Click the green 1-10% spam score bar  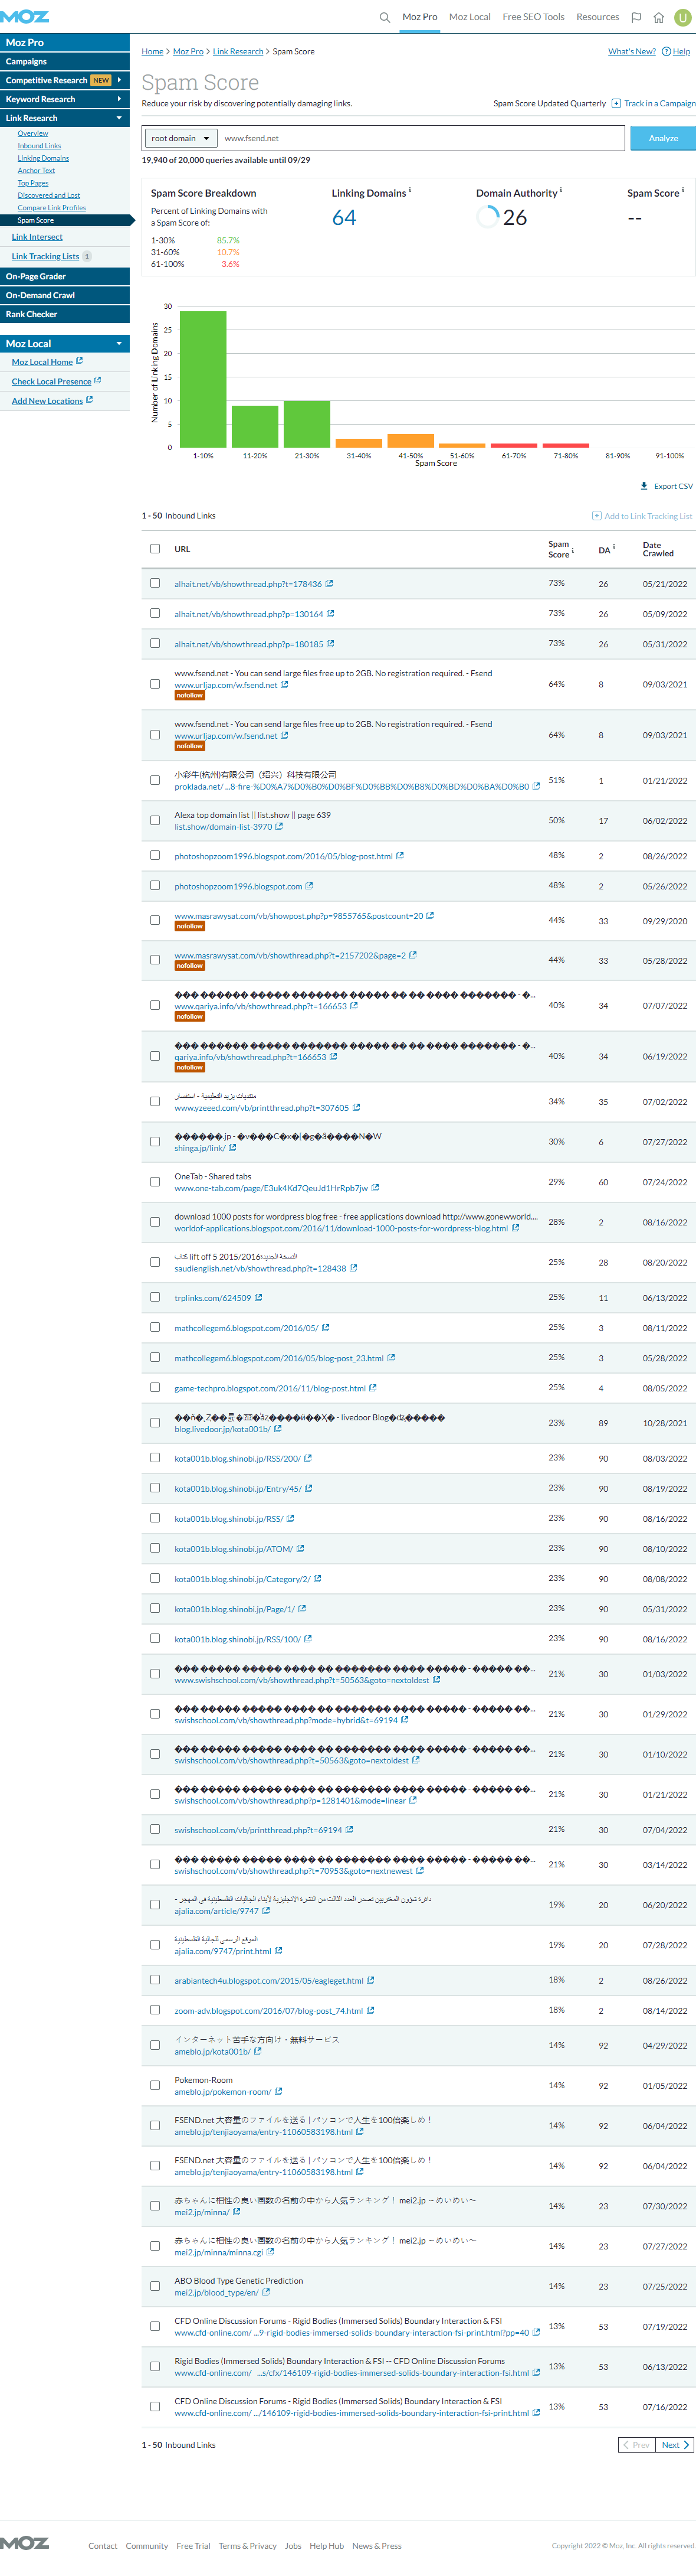point(203,379)
